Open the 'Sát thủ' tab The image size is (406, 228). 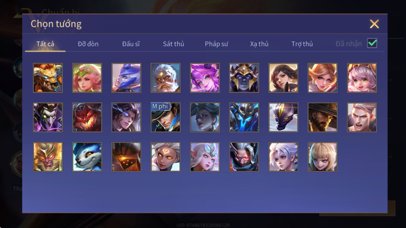(x=173, y=44)
